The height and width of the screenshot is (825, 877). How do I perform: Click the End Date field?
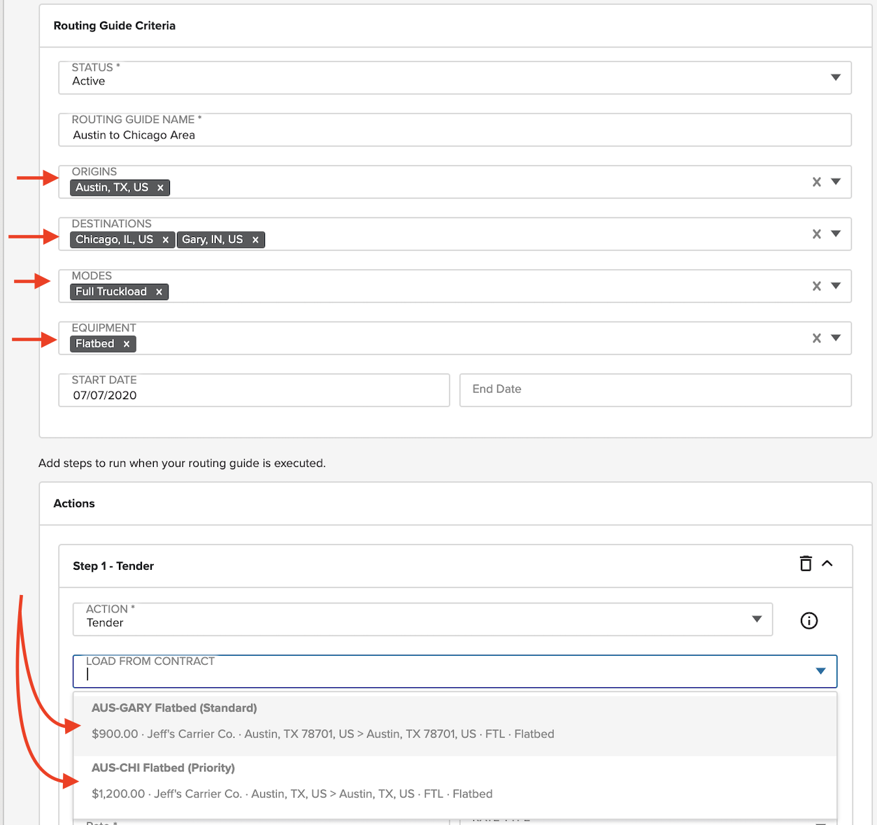coord(655,390)
